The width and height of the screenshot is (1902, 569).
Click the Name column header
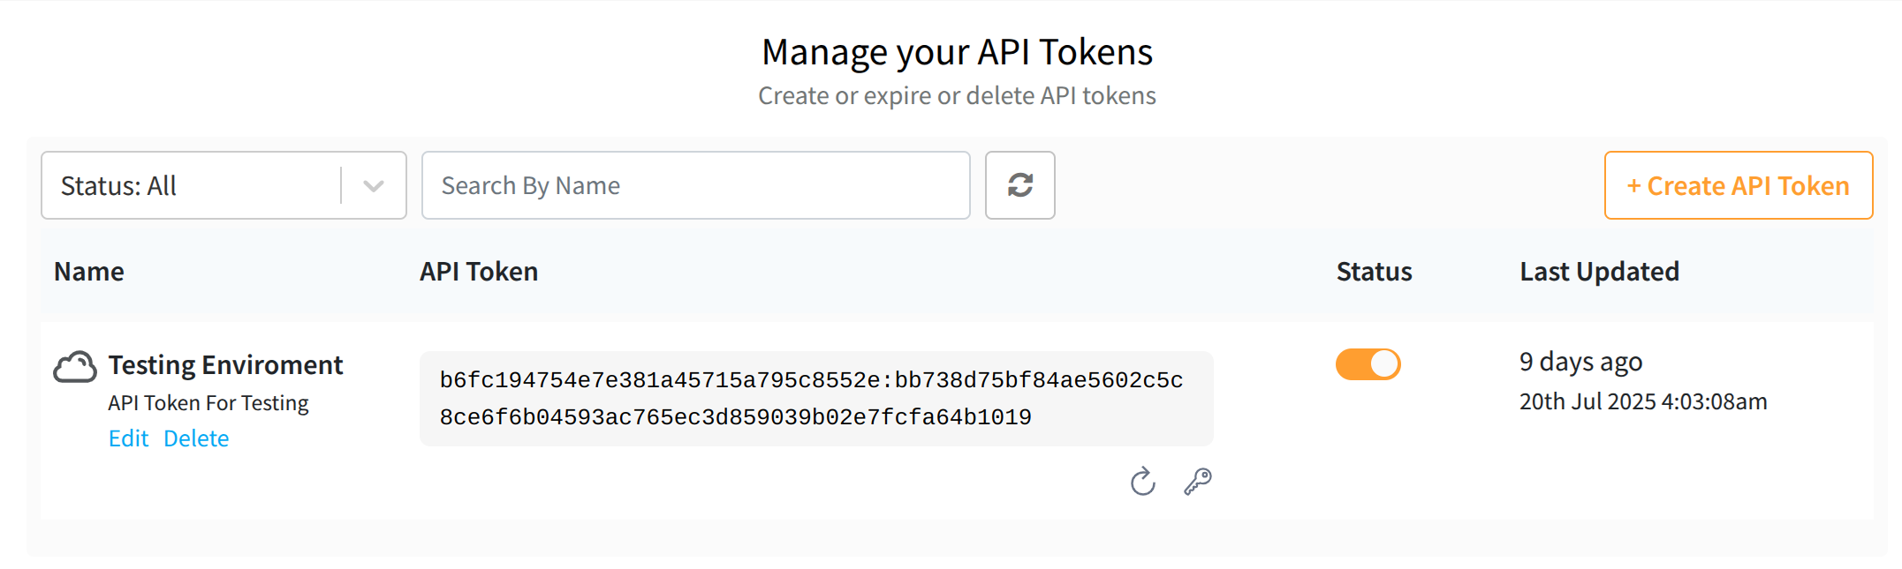click(89, 272)
